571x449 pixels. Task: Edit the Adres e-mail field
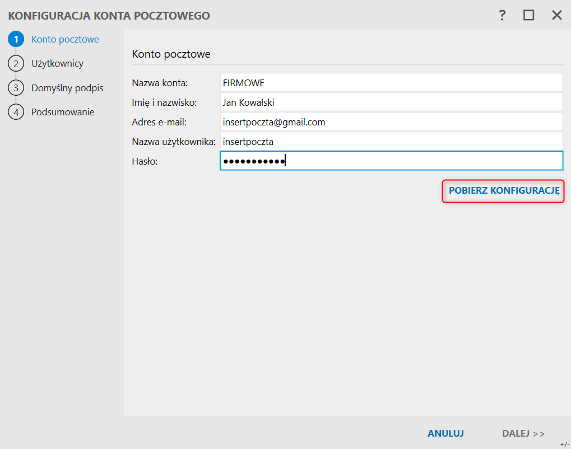(391, 122)
